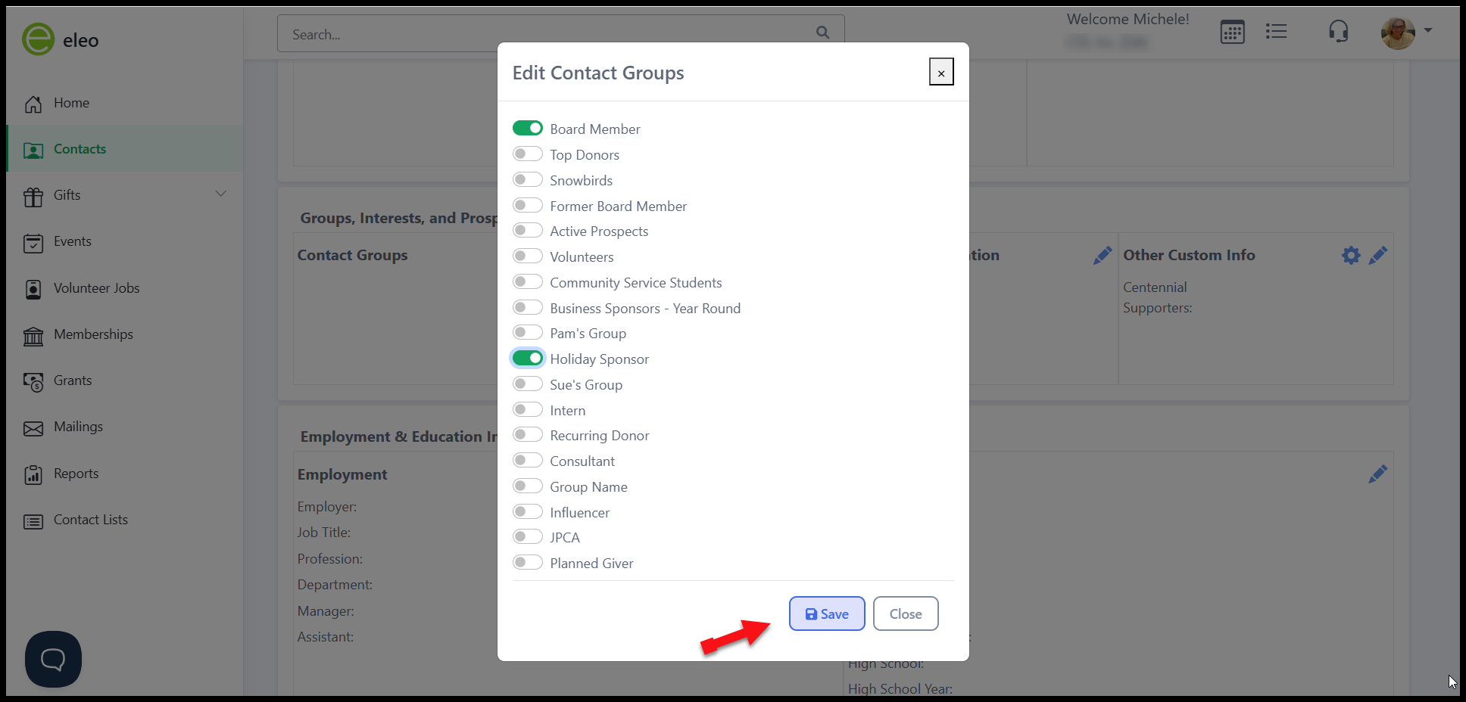Click the pencil icon for Other Custom Info
Viewport: 1466px width, 702px height.
coord(1378,255)
